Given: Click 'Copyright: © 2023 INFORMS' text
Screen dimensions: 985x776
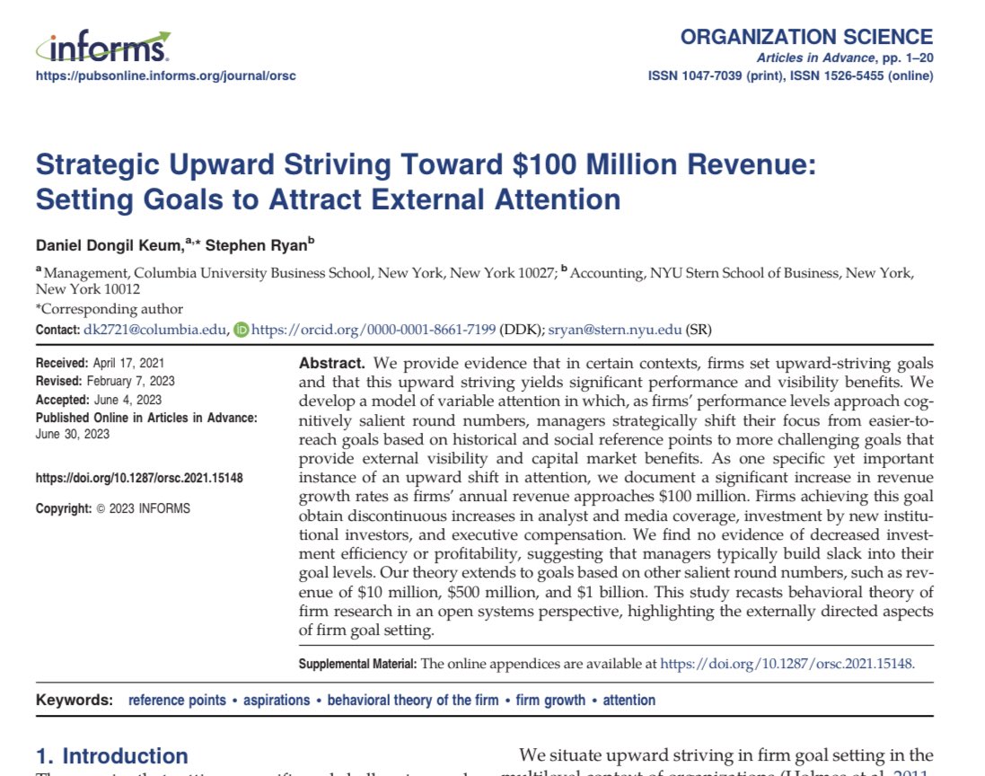Looking at the screenshot, I should pos(113,509).
